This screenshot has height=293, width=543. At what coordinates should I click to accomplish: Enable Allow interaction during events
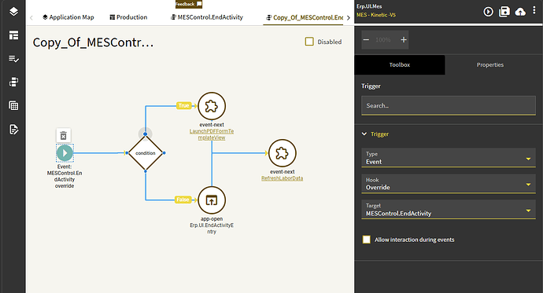click(x=367, y=240)
